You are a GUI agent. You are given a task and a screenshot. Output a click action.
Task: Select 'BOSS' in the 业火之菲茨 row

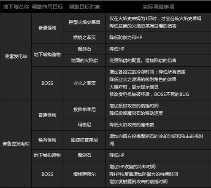click(x=47, y=83)
